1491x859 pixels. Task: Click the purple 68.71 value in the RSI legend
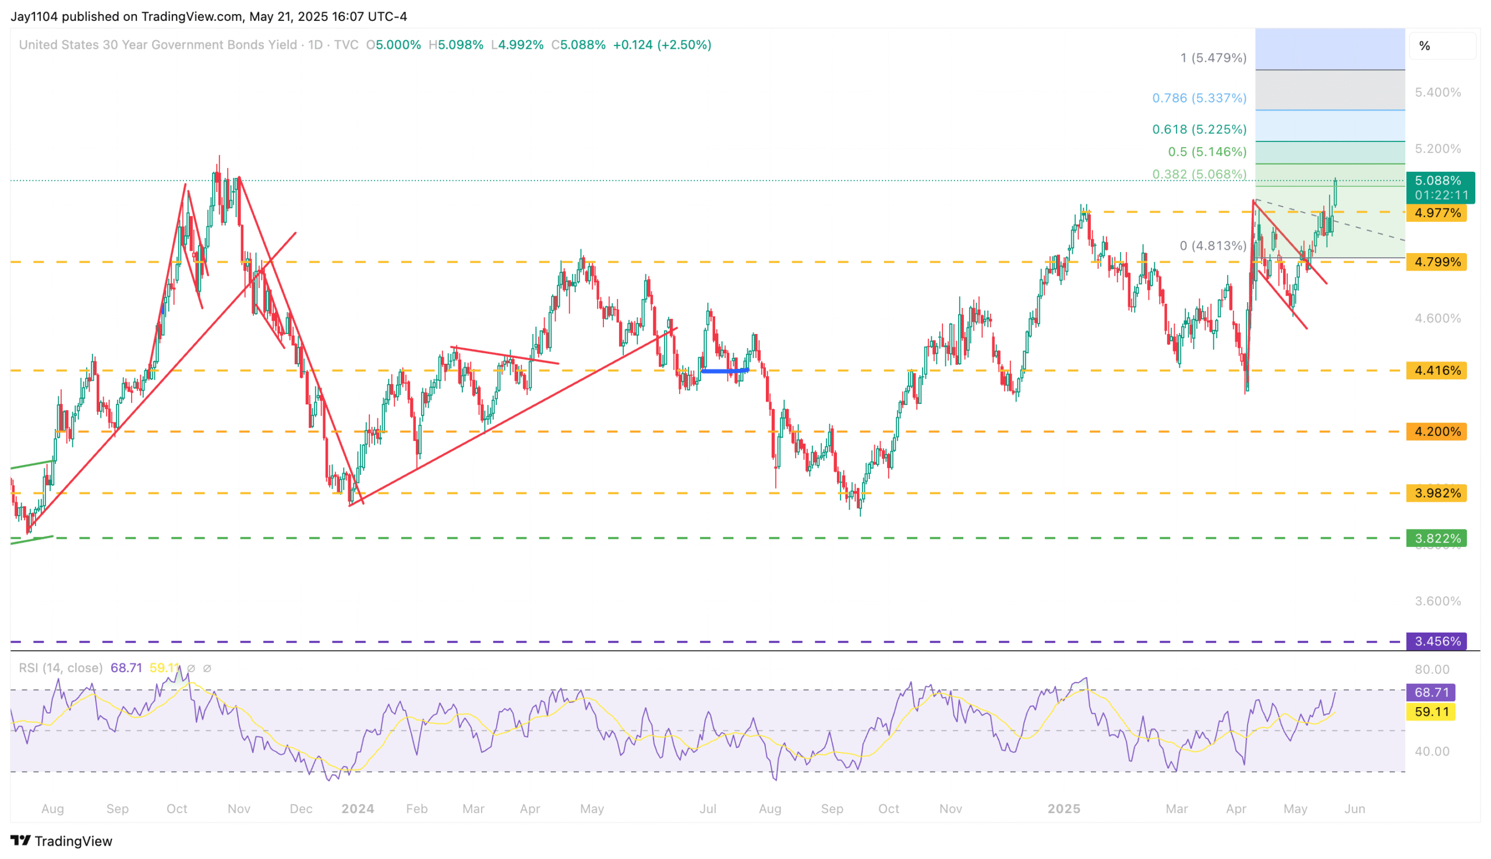(x=126, y=668)
